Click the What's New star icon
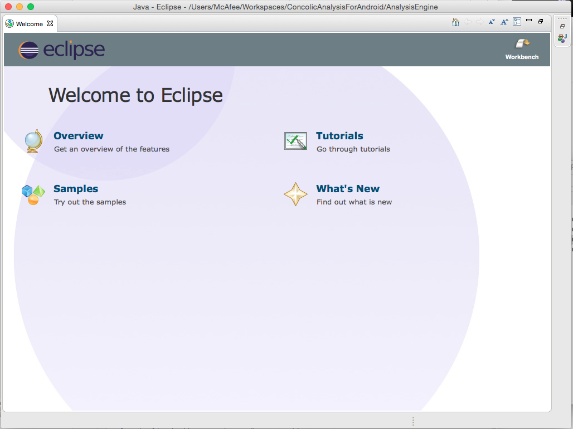 (295, 194)
